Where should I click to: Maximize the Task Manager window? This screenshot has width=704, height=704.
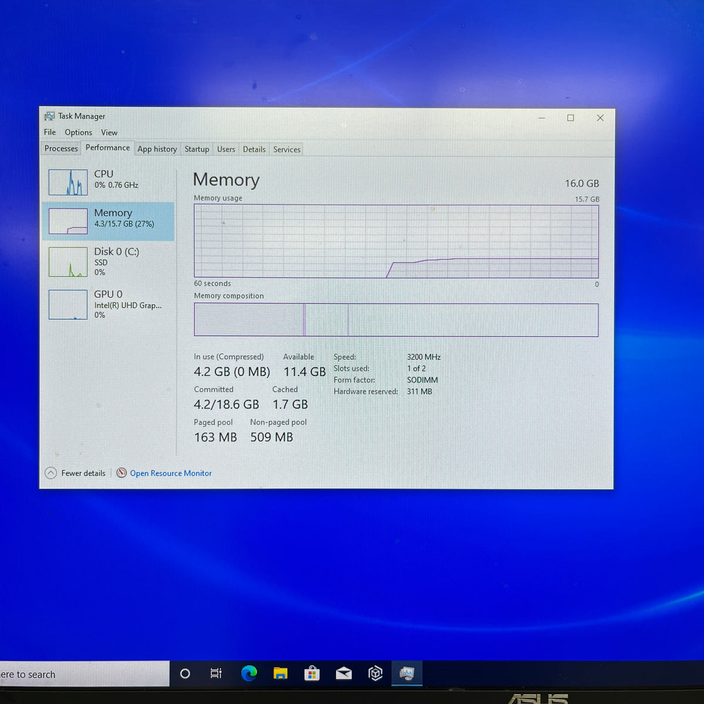(570, 118)
